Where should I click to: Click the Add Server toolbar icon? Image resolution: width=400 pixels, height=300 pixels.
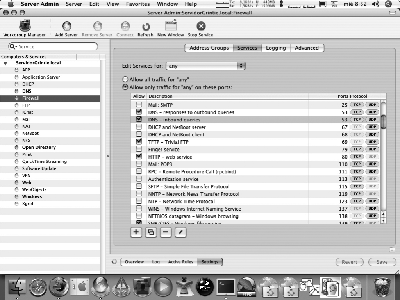point(66,26)
